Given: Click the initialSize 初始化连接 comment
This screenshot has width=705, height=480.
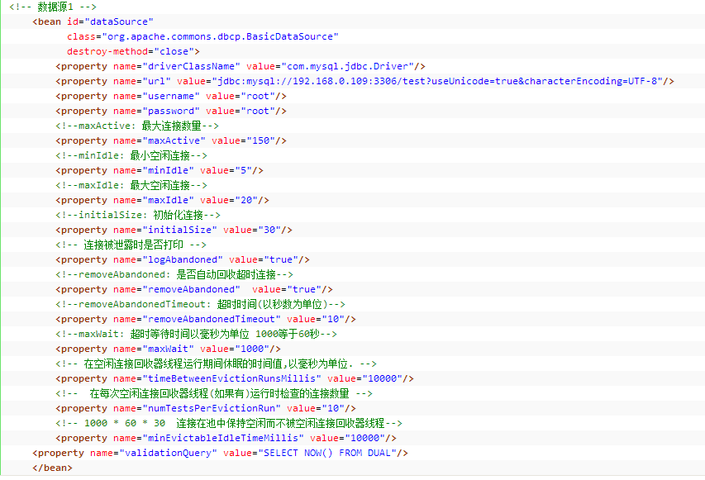Looking at the screenshot, I should point(138,214).
